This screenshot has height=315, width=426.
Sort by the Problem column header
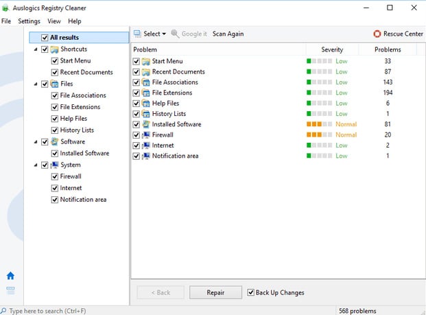click(x=219, y=49)
